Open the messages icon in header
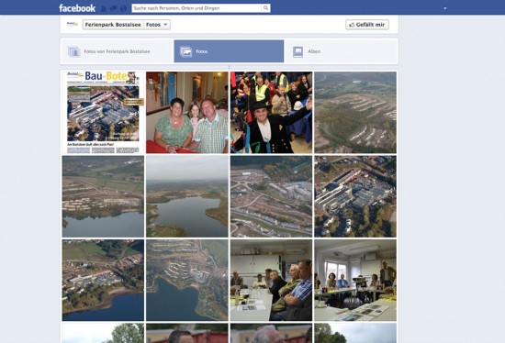 pyautogui.click(x=113, y=8)
